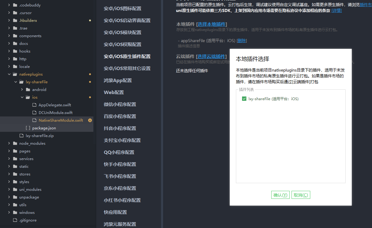
Task: Expand the node_modules folder
Action: click(9, 143)
